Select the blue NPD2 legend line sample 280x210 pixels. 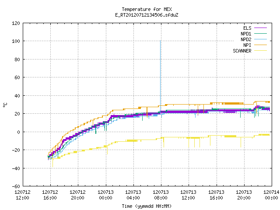point(260,39)
